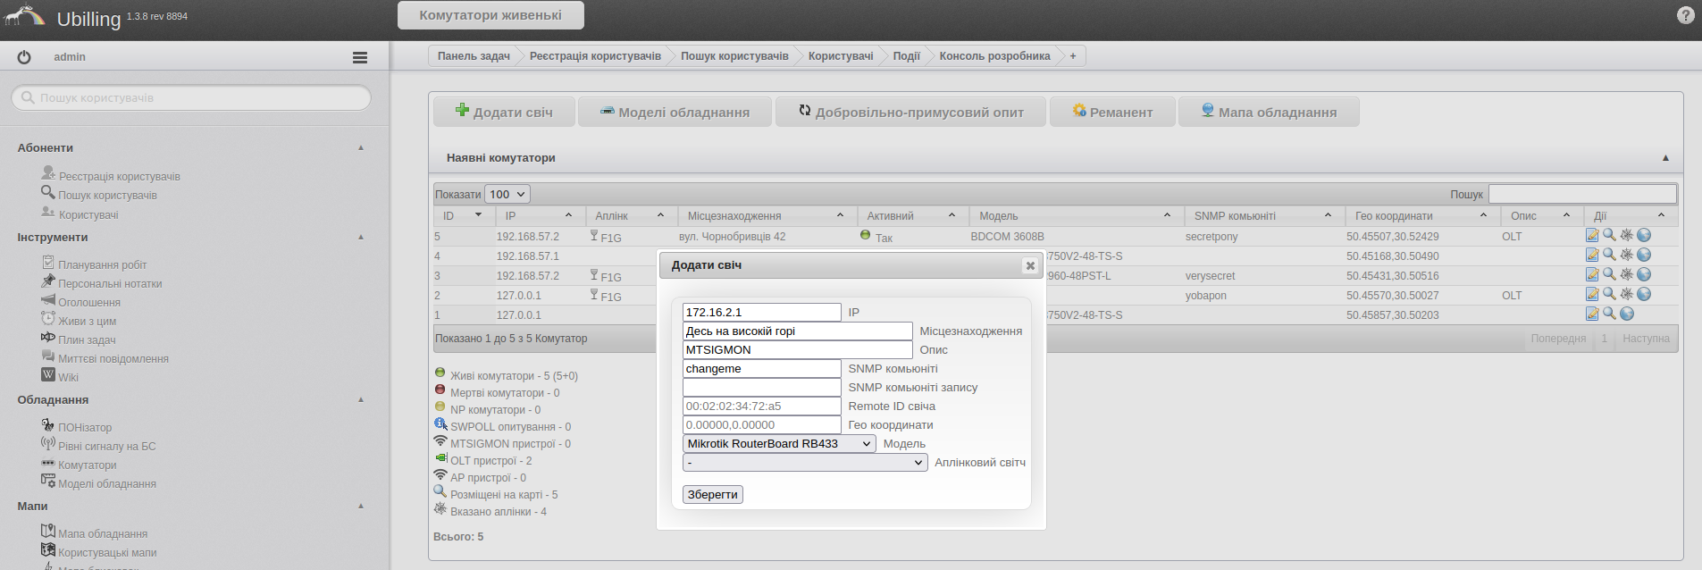The height and width of the screenshot is (570, 1702).
Task: Click uplink tree icon for switch ID 4
Action: pyautogui.click(x=1627, y=255)
